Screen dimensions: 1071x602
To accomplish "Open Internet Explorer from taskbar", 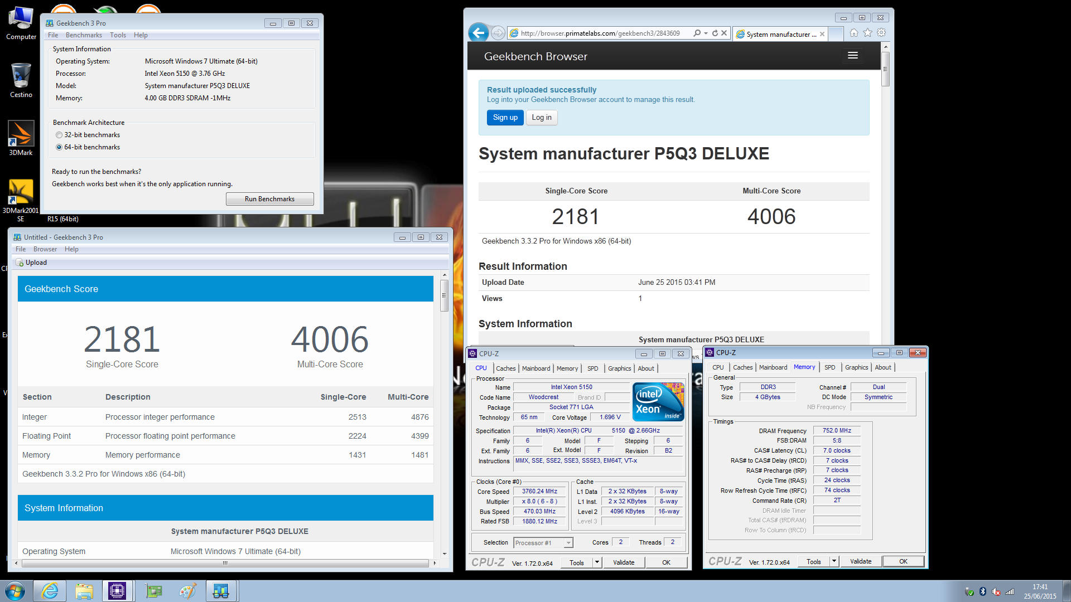I will coord(50,591).
